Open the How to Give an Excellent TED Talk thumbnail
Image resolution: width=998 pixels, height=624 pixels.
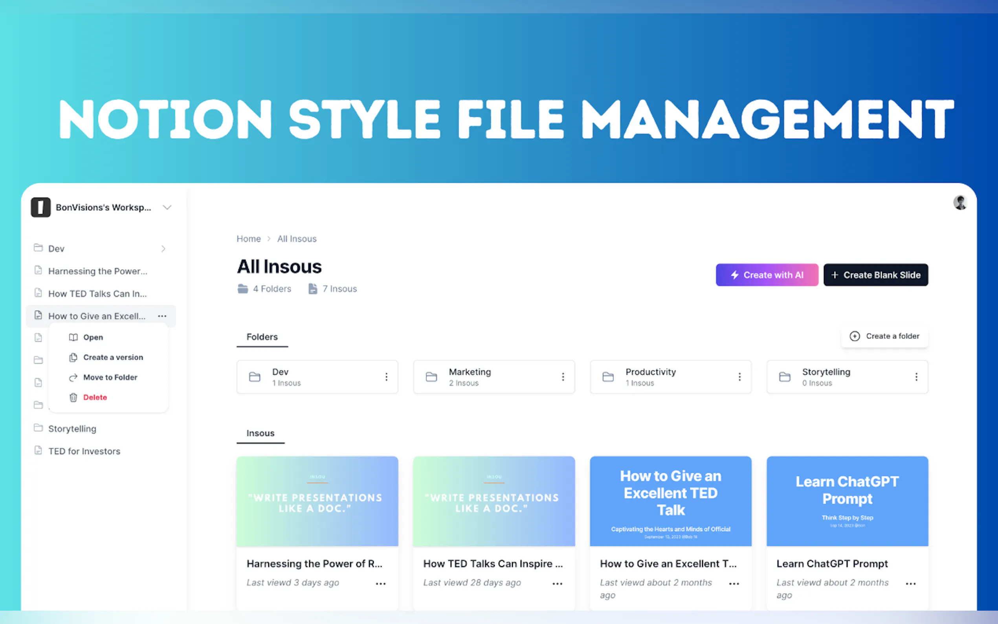[670, 501]
